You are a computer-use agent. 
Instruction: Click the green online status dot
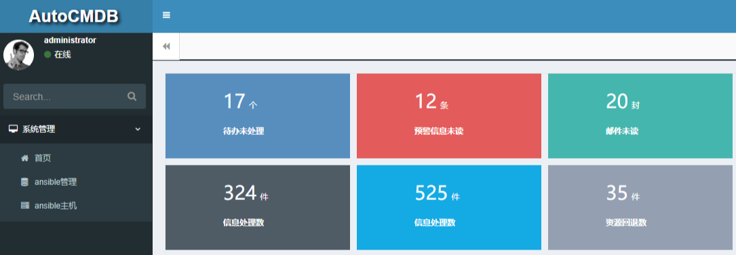[x=47, y=54]
